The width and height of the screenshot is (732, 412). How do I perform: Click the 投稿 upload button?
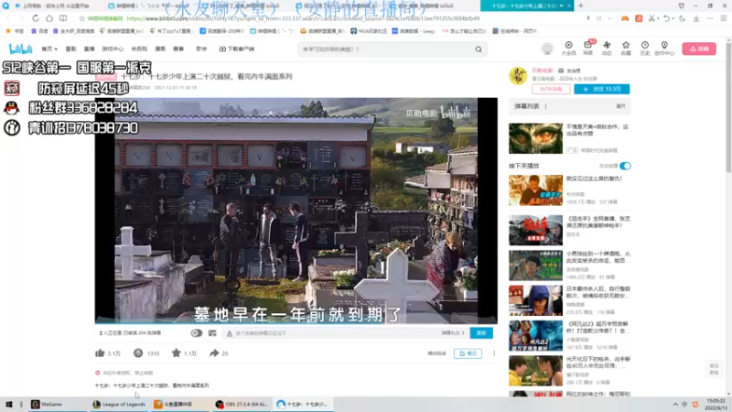[x=699, y=49]
